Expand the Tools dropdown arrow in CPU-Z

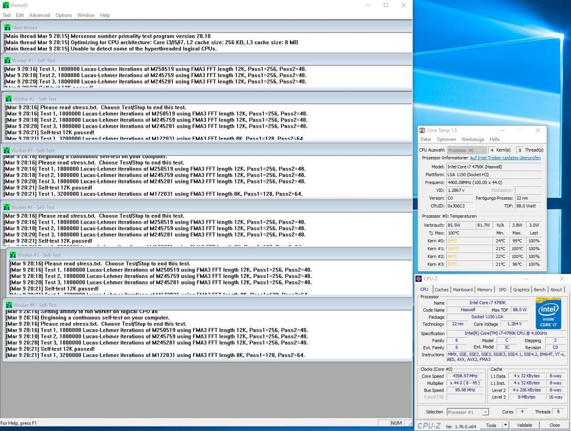tap(505, 425)
